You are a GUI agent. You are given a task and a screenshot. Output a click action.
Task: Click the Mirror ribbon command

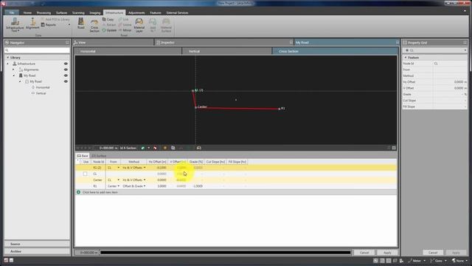pyautogui.click(x=125, y=30)
